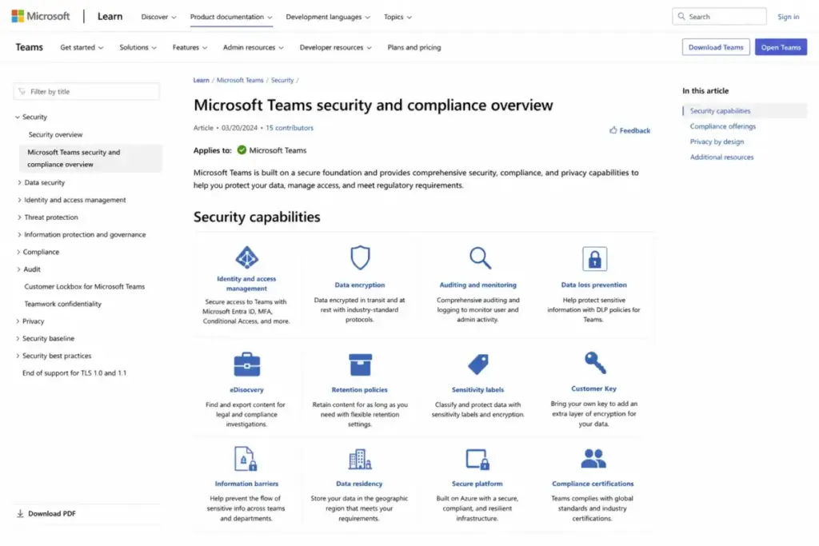Open the Solutions menu
Image resolution: width=819 pixels, height=546 pixels.
pyautogui.click(x=138, y=47)
